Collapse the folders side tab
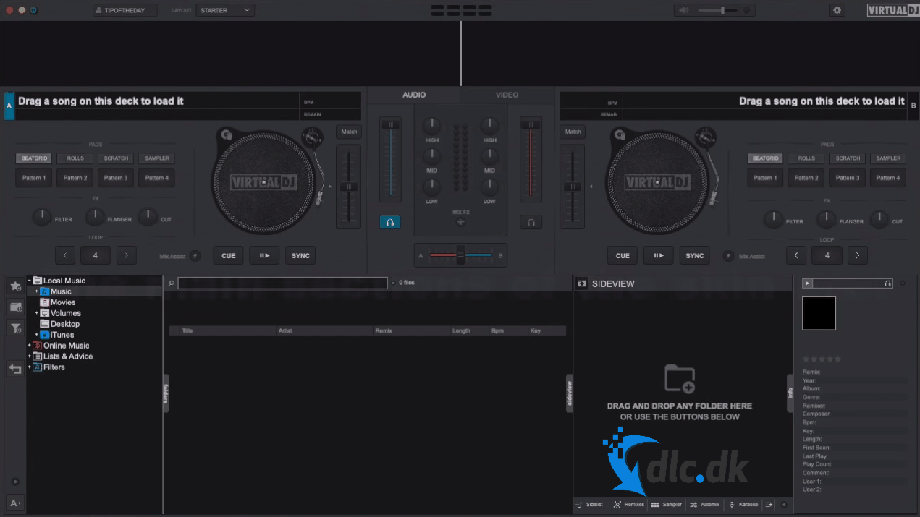 pos(166,393)
